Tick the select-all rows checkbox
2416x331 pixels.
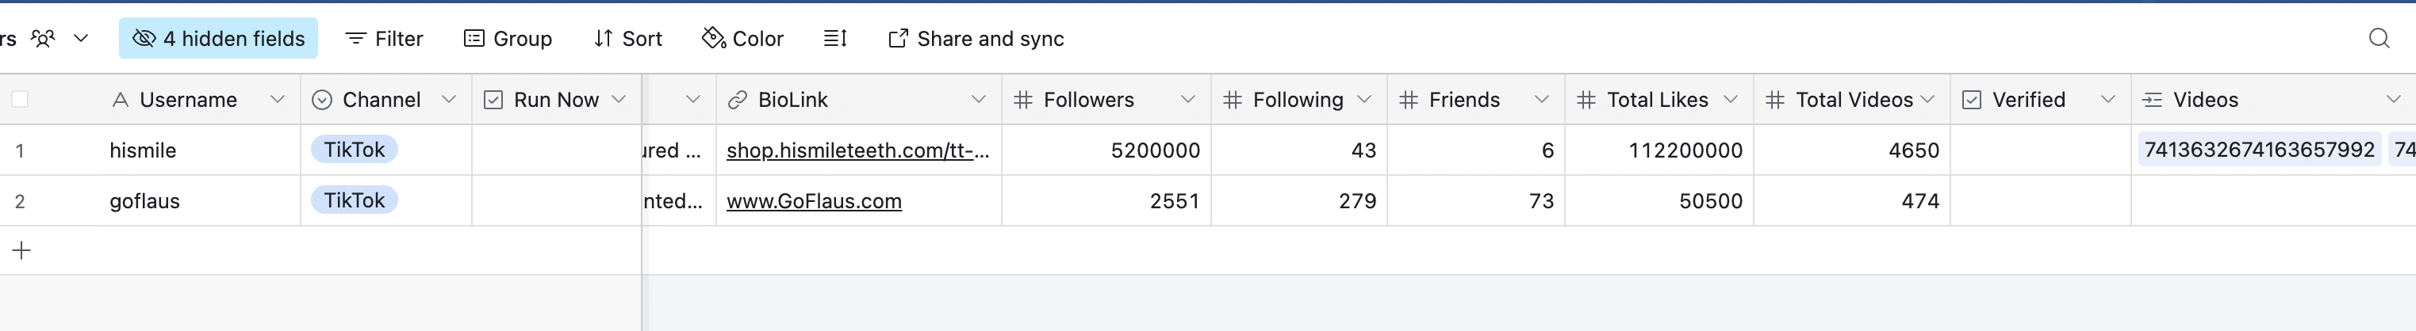click(x=20, y=99)
